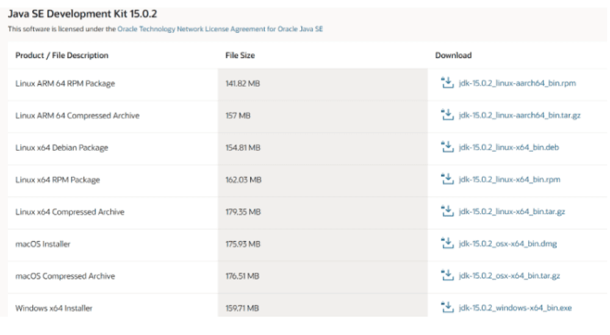The height and width of the screenshot is (335, 610).
Task: Select macOS Installer text
Action: [43, 244]
